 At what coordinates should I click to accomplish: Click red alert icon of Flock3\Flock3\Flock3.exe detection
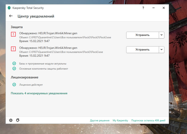point(13,34)
